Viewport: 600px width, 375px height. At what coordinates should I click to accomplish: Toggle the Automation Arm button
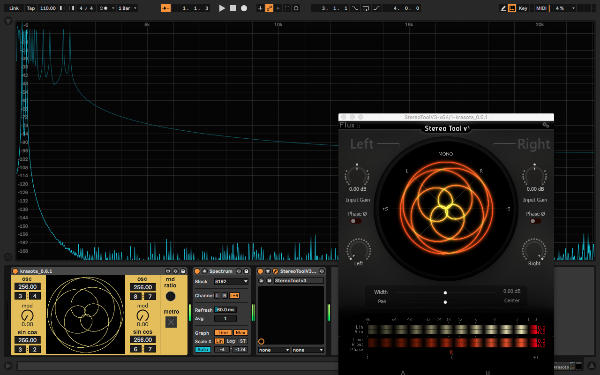(x=270, y=8)
